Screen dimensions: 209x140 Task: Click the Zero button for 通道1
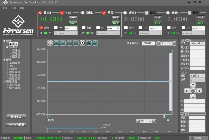click(73, 23)
